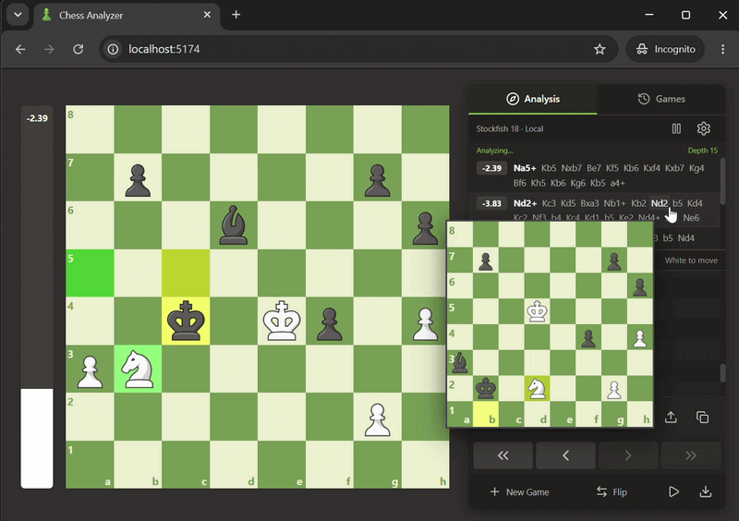Flip the board orientation
739x521 pixels.
[x=612, y=491]
